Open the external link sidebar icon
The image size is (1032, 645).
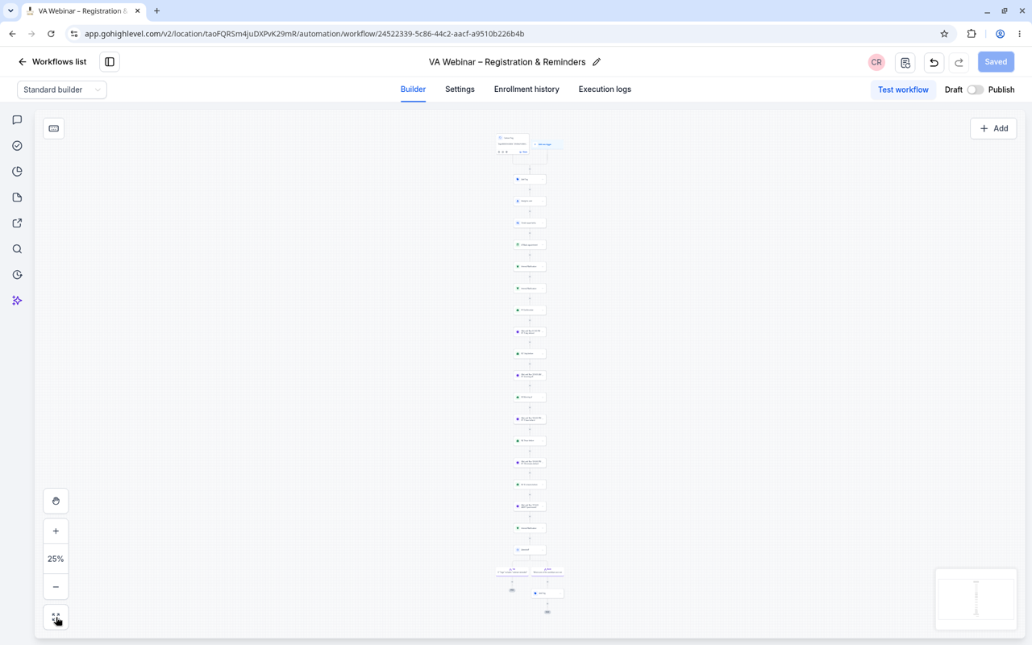17,223
